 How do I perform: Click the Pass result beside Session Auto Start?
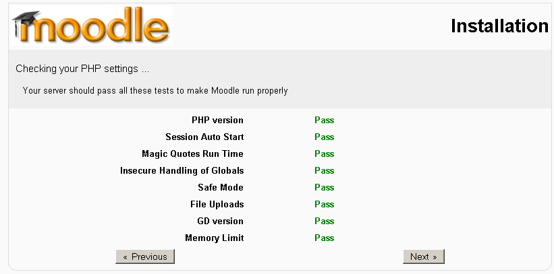324,137
